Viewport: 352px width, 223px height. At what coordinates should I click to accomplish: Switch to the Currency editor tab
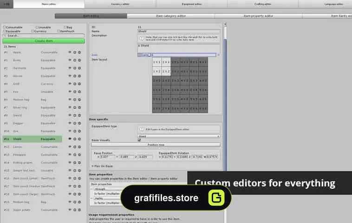(120, 4)
